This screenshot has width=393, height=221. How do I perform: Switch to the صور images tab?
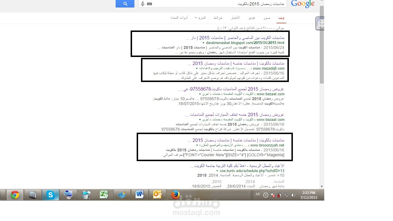point(267,18)
